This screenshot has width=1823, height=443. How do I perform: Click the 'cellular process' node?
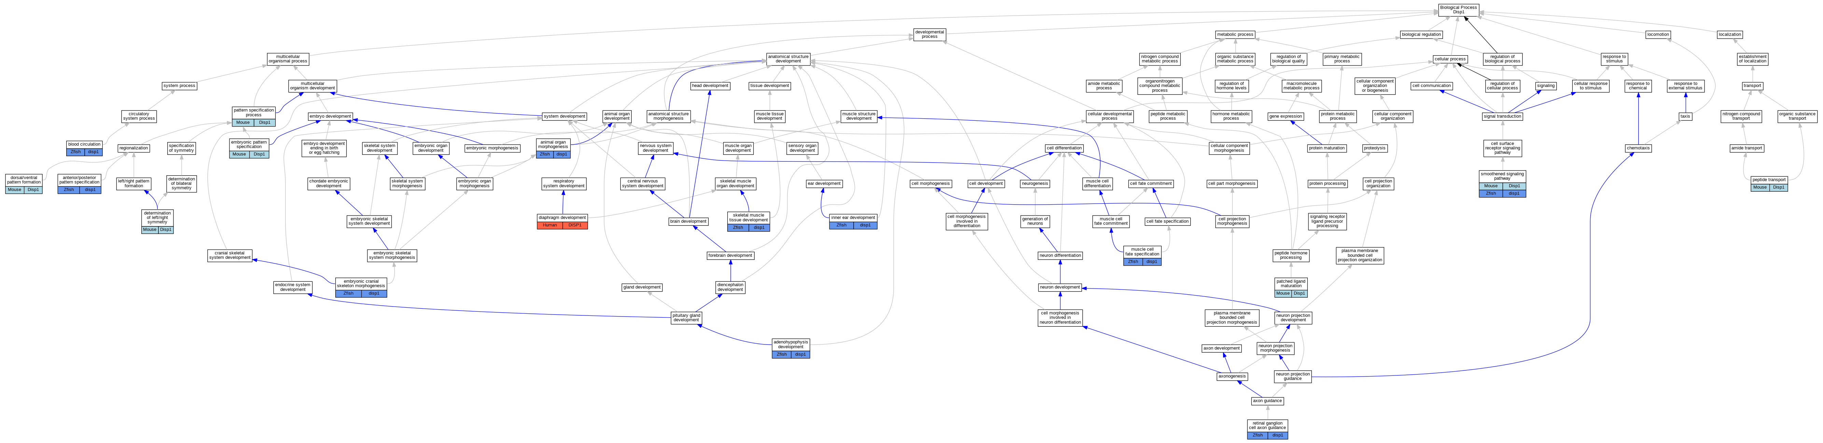(x=1449, y=59)
